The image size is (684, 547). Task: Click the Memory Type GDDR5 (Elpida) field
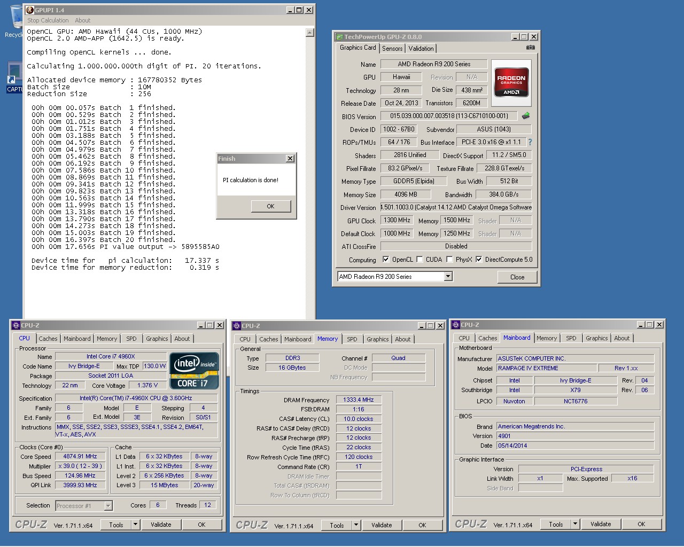(x=414, y=181)
